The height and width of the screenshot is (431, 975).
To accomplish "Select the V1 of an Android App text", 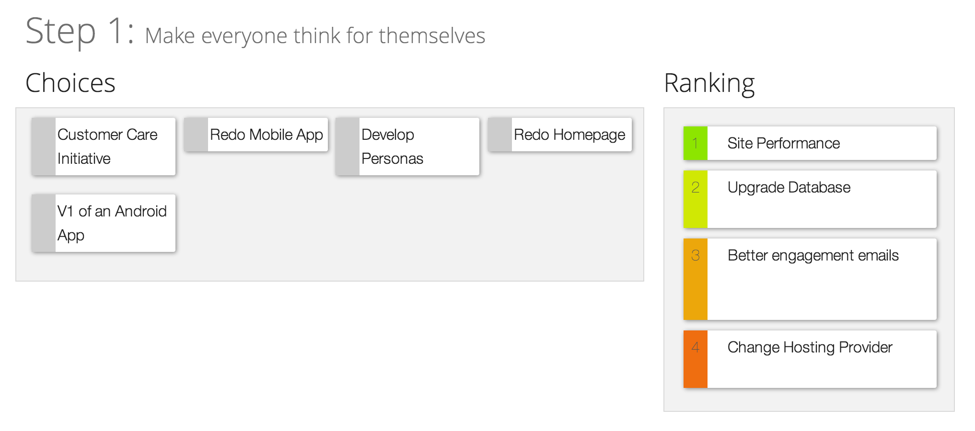I will pyautogui.click(x=112, y=223).
